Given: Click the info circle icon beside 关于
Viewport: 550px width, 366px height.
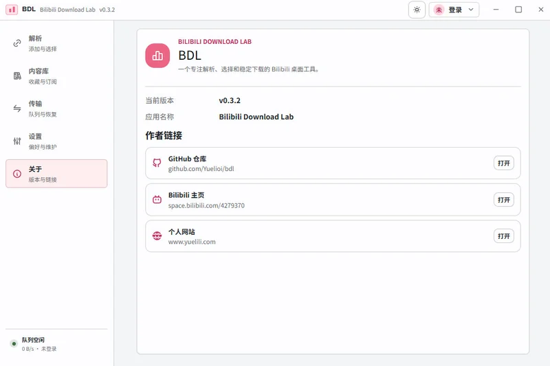Looking at the screenshot, I should click(x=17, y=174).
